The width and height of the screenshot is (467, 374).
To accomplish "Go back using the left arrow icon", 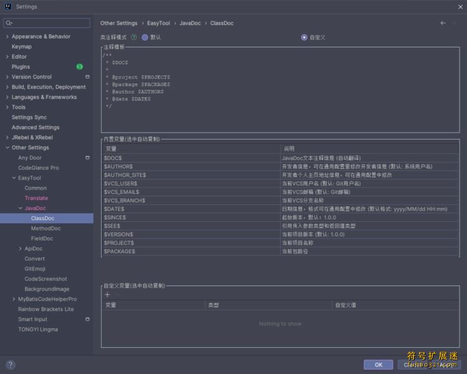I will (443, 23).
